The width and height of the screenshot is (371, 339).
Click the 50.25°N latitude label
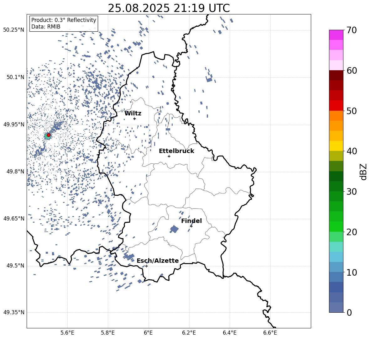coord(14,30)
